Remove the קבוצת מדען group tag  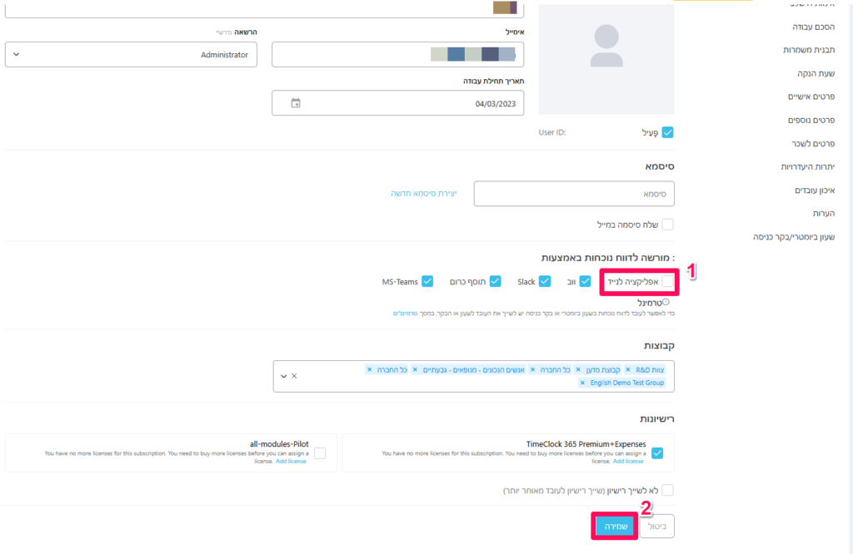click(x=578, y=369)
